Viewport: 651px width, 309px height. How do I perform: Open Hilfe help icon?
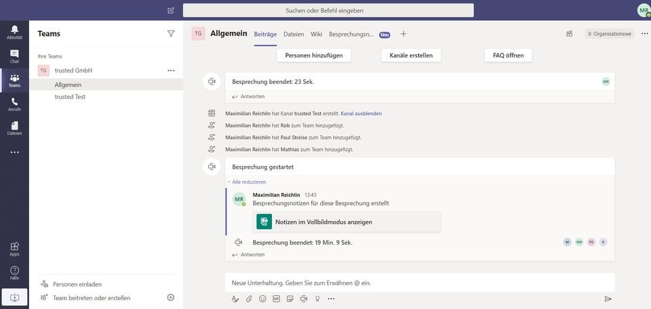14,273
